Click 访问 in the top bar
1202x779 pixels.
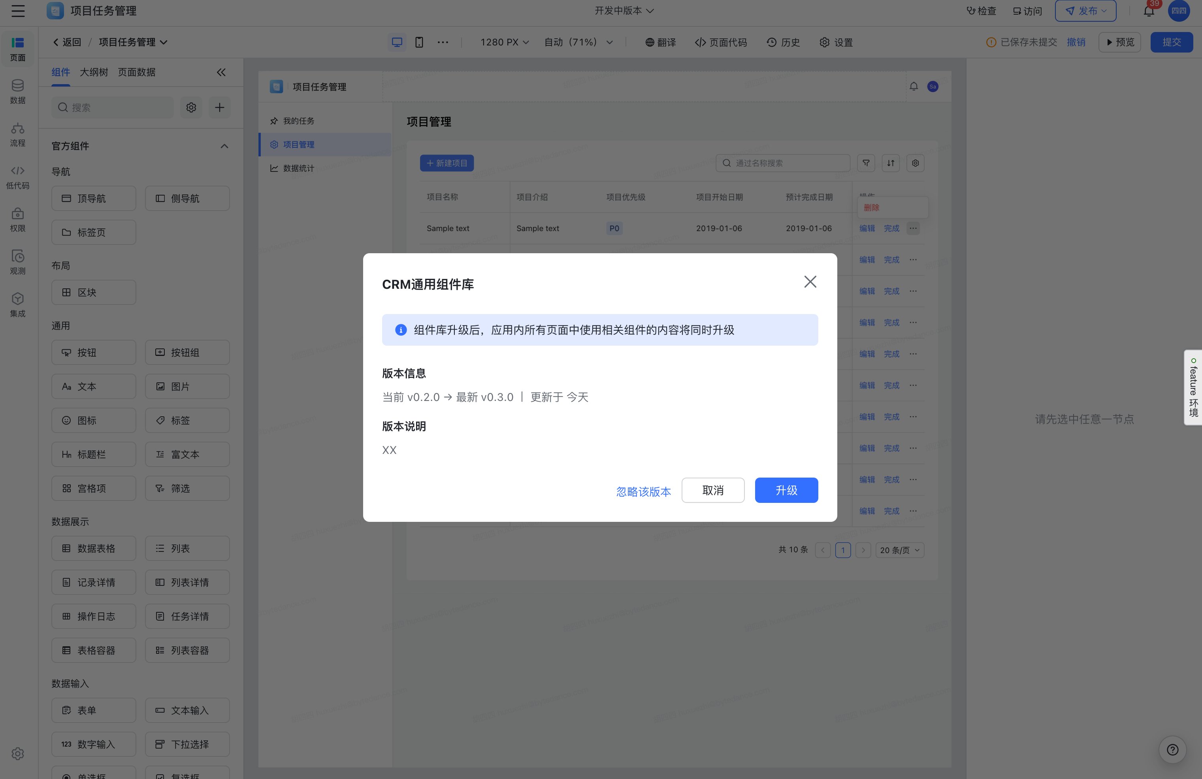[1027, 11]
